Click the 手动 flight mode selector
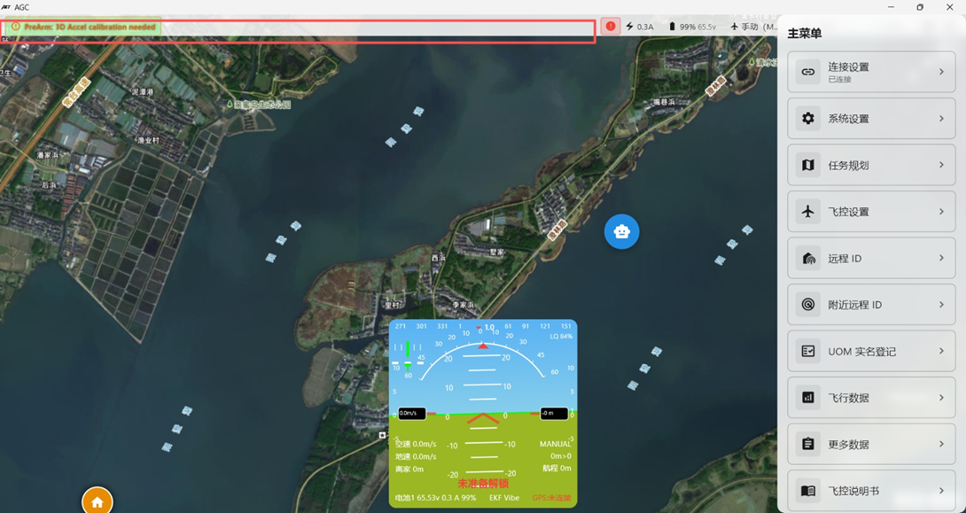966x513 pixels. click(x=752, y=27)
